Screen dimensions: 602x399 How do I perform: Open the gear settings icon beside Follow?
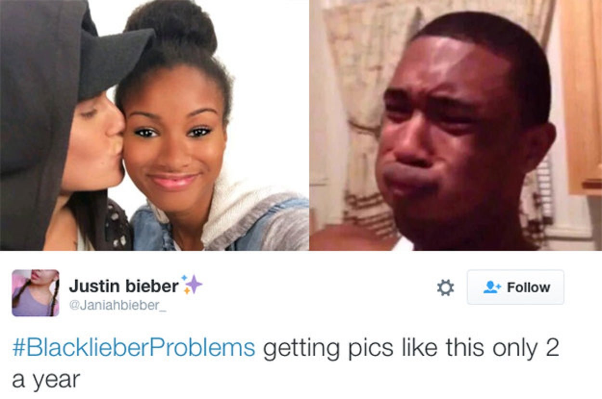(445, 287)
